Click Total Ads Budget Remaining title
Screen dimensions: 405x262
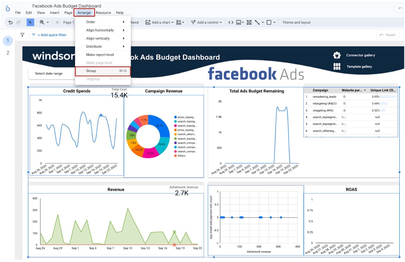tap(257, 91)
